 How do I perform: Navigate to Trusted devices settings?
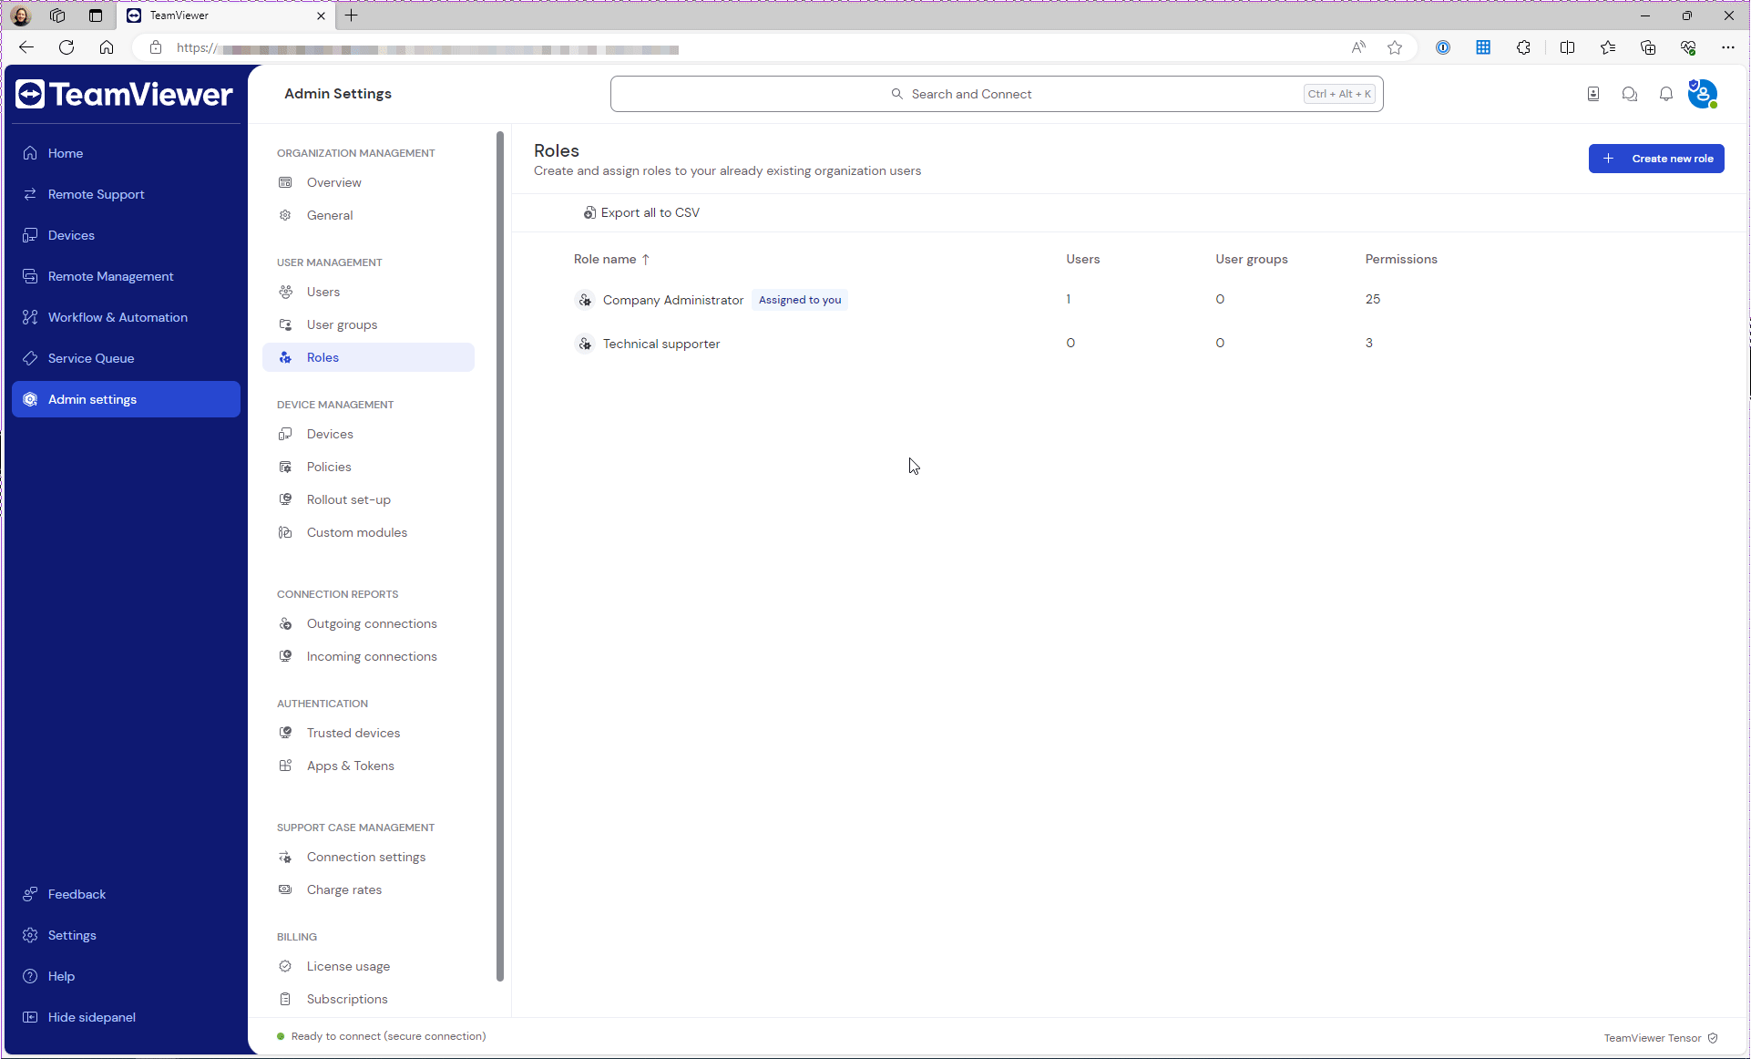pyautogui.click(x=354, y=733)
